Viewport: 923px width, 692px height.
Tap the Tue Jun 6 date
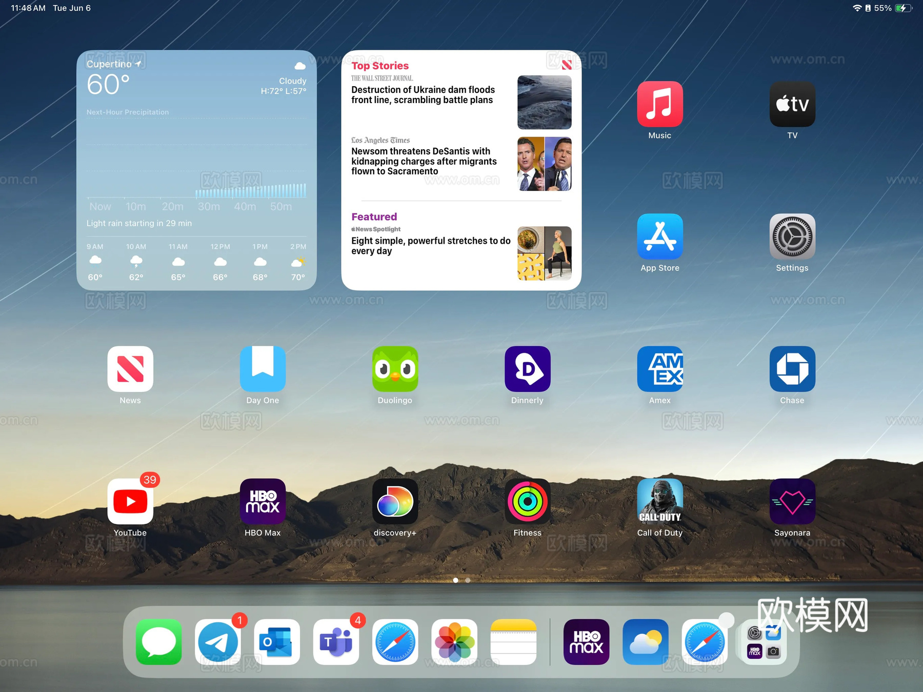click(72, 8)
